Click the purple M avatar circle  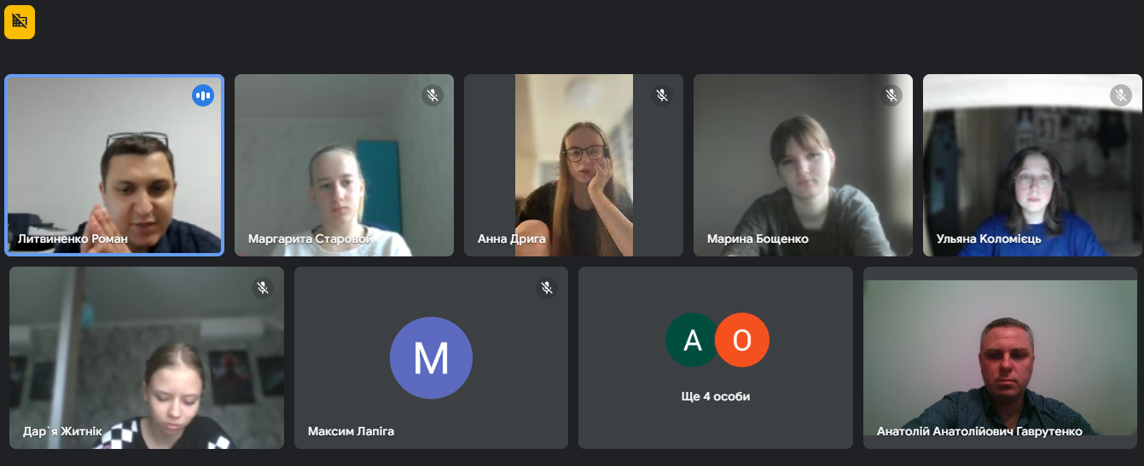pos(431,358)
